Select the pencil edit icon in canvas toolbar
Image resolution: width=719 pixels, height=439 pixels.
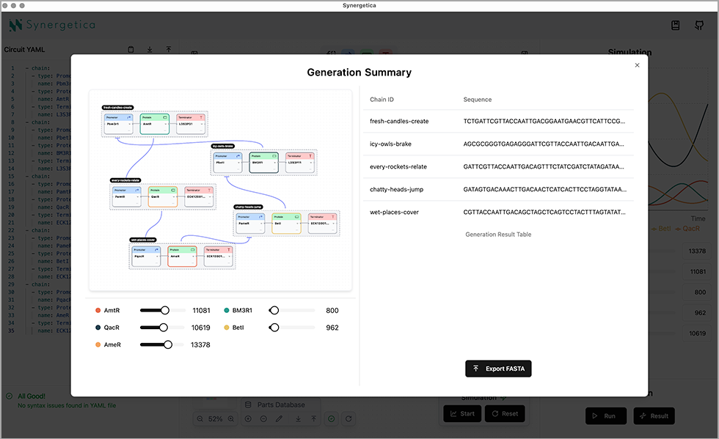pos(280,418)
